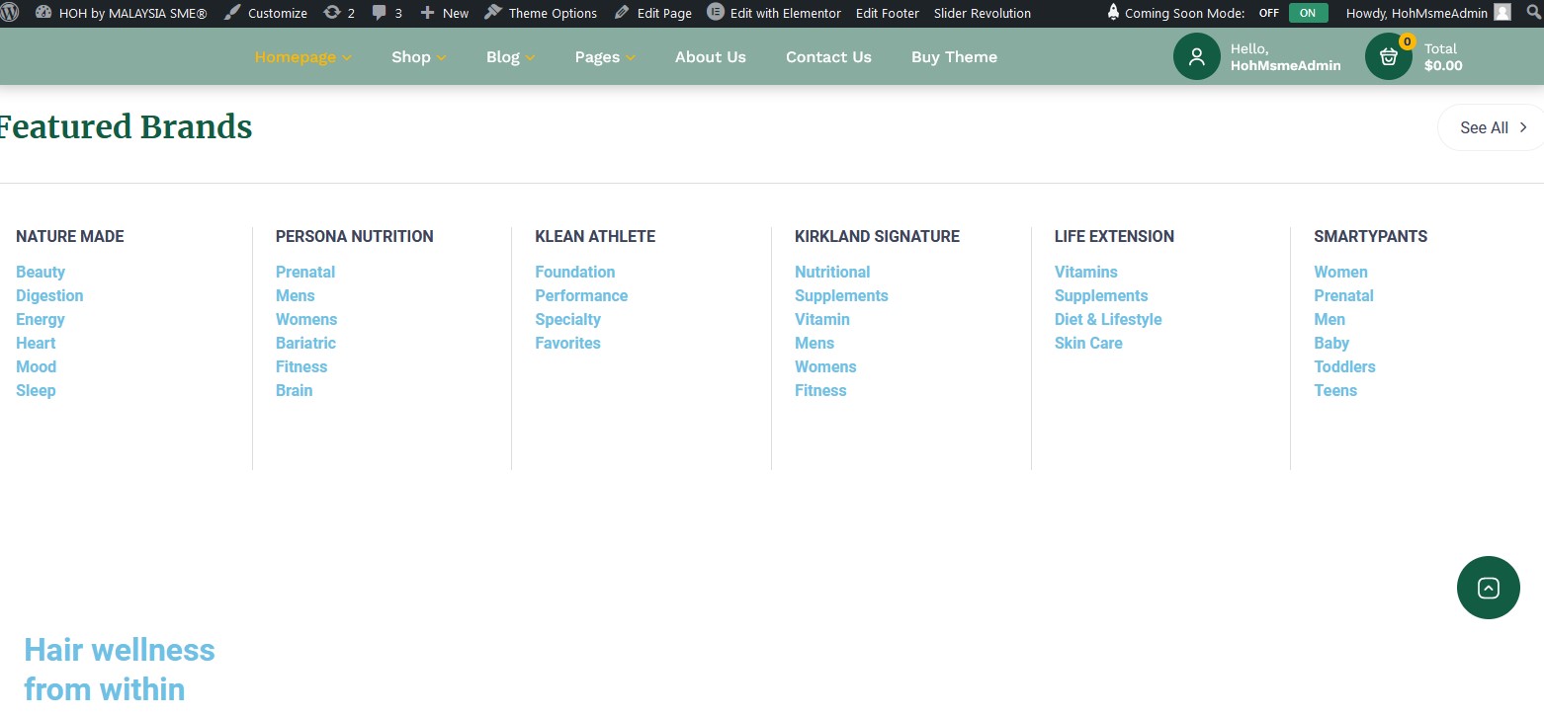
Task: Open the pending updates icon showing 2
Action: coord(339,13)
